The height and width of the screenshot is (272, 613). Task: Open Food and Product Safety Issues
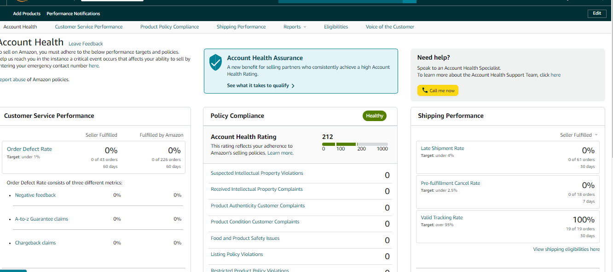point(245,238)
